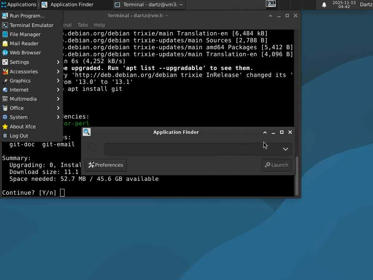The height and width of the screenshot is (280, 373).
Task: Click the Application Finder window magnifier icon
Action: (87, 132)
